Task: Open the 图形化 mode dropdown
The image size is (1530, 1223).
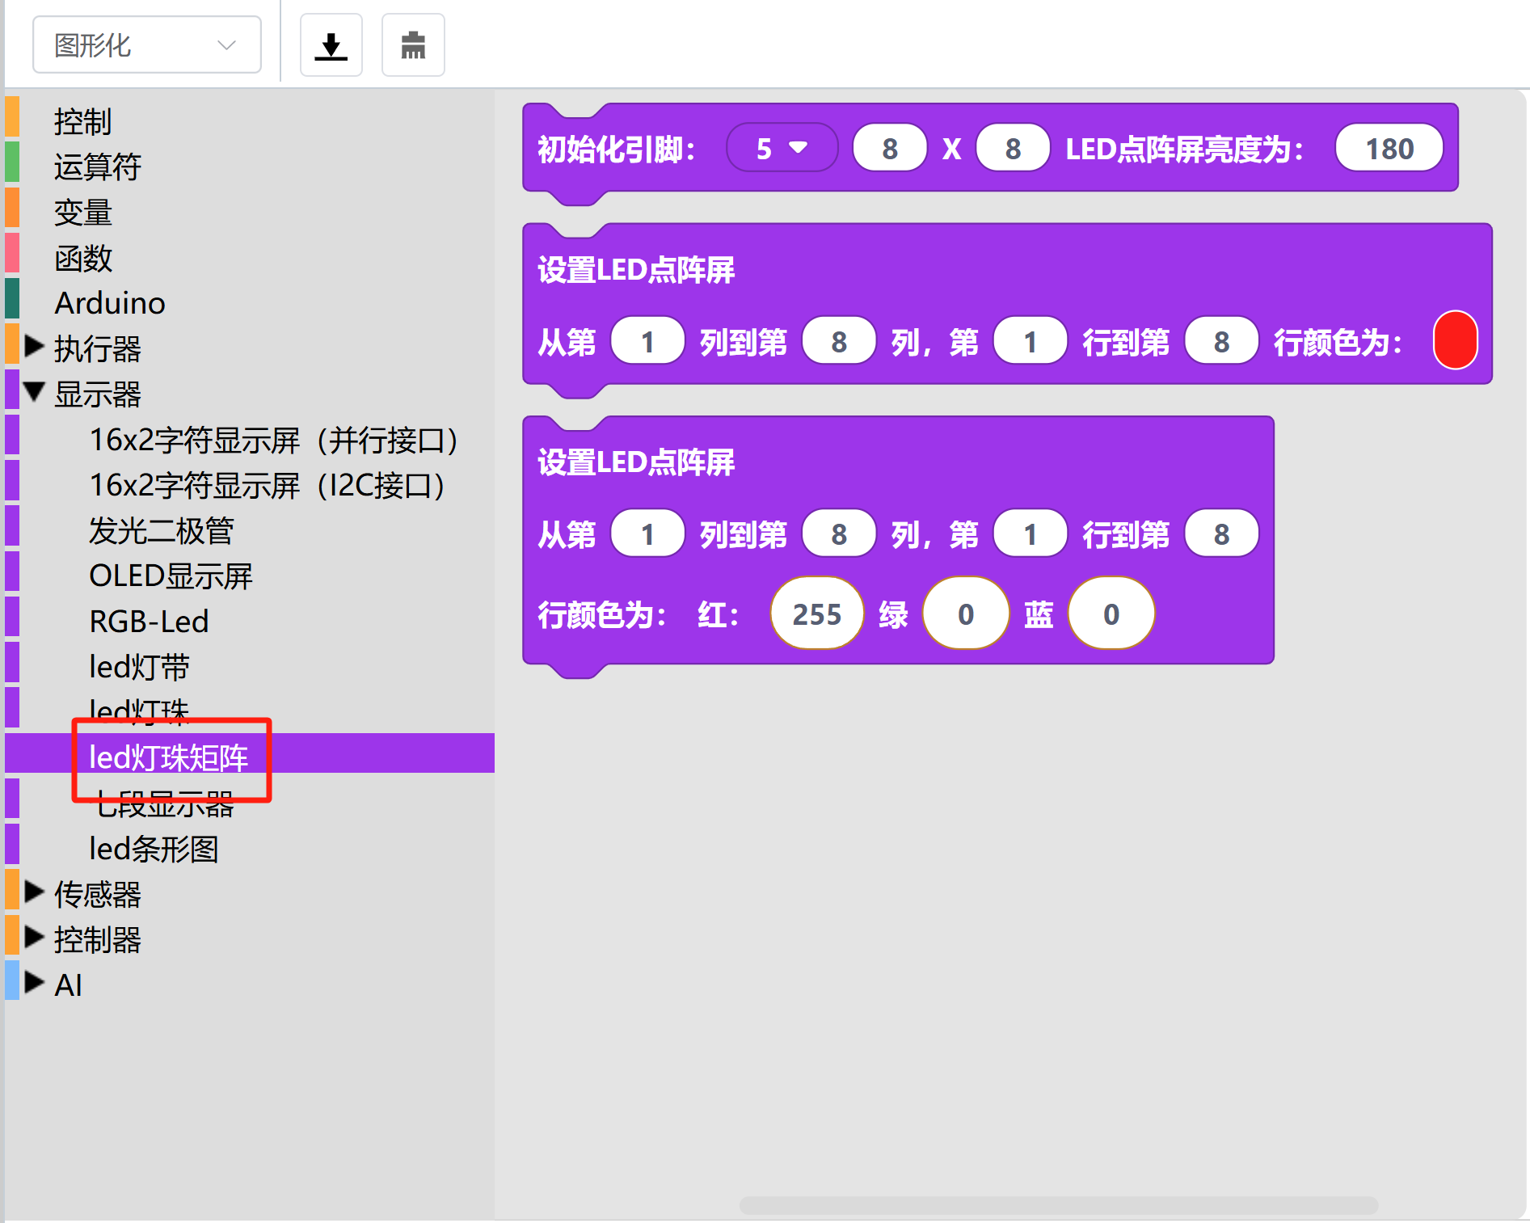Action: 146,45
